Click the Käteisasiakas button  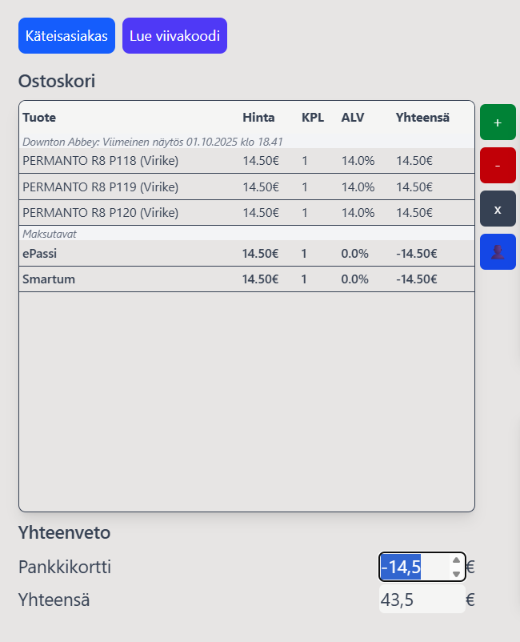point(66,36)
